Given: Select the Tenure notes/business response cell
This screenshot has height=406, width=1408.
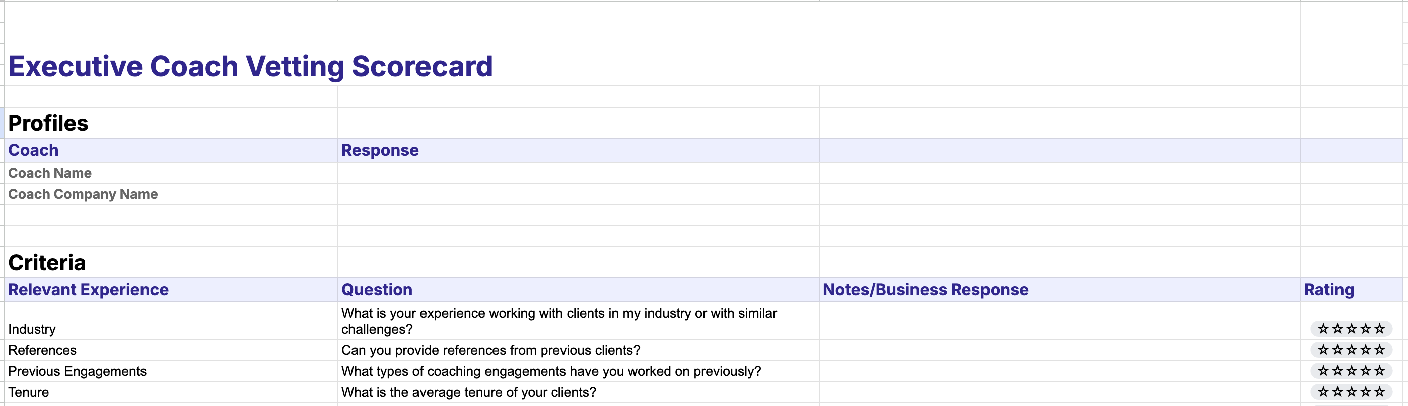Looking at the screenshot, I should [1059, 392].
